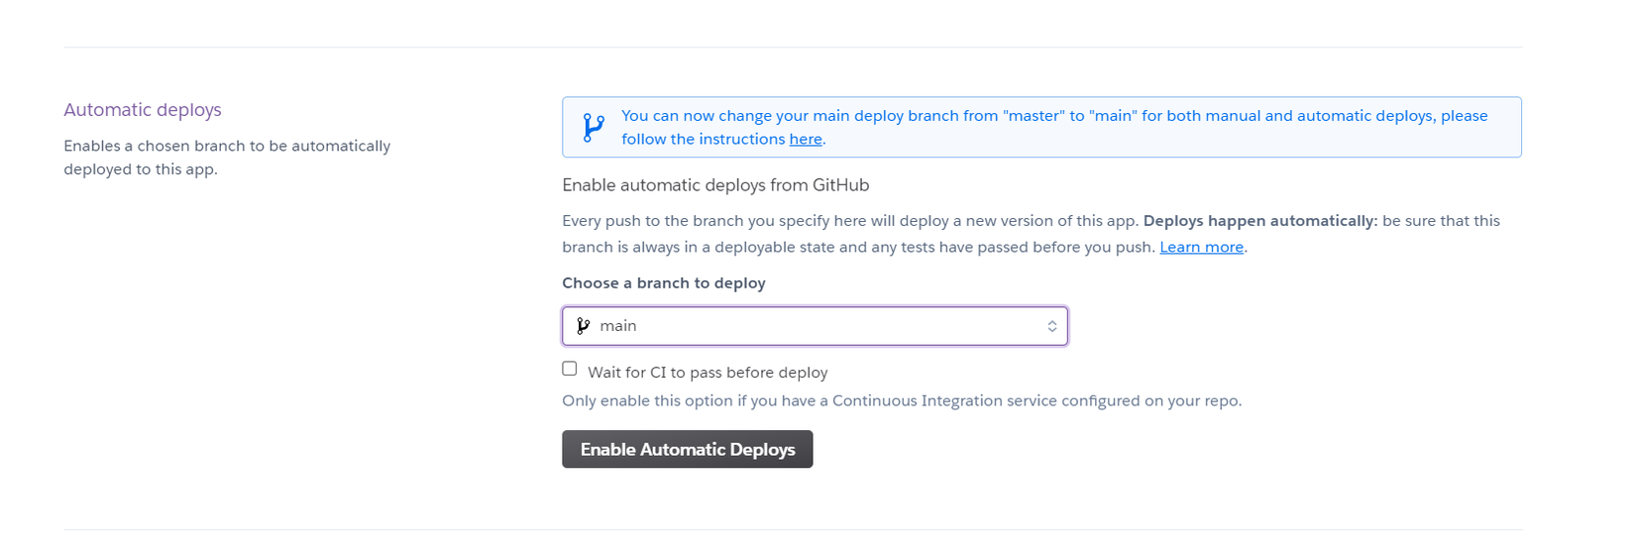Click the up-down arrows on branch selector
This screenshot has width=1635, height=550.
coord(1051,326)
